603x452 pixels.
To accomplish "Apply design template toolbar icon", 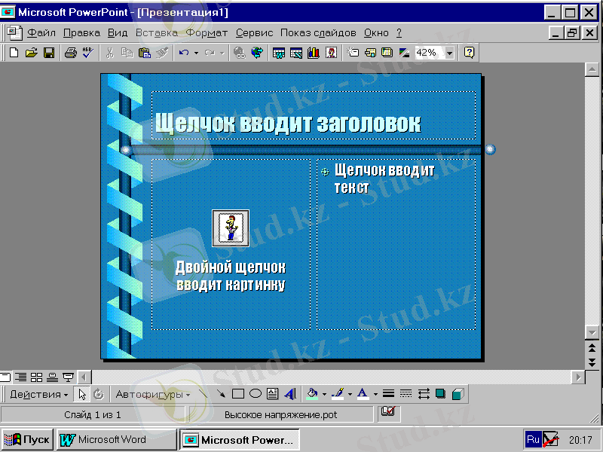I will coord(387,53).
